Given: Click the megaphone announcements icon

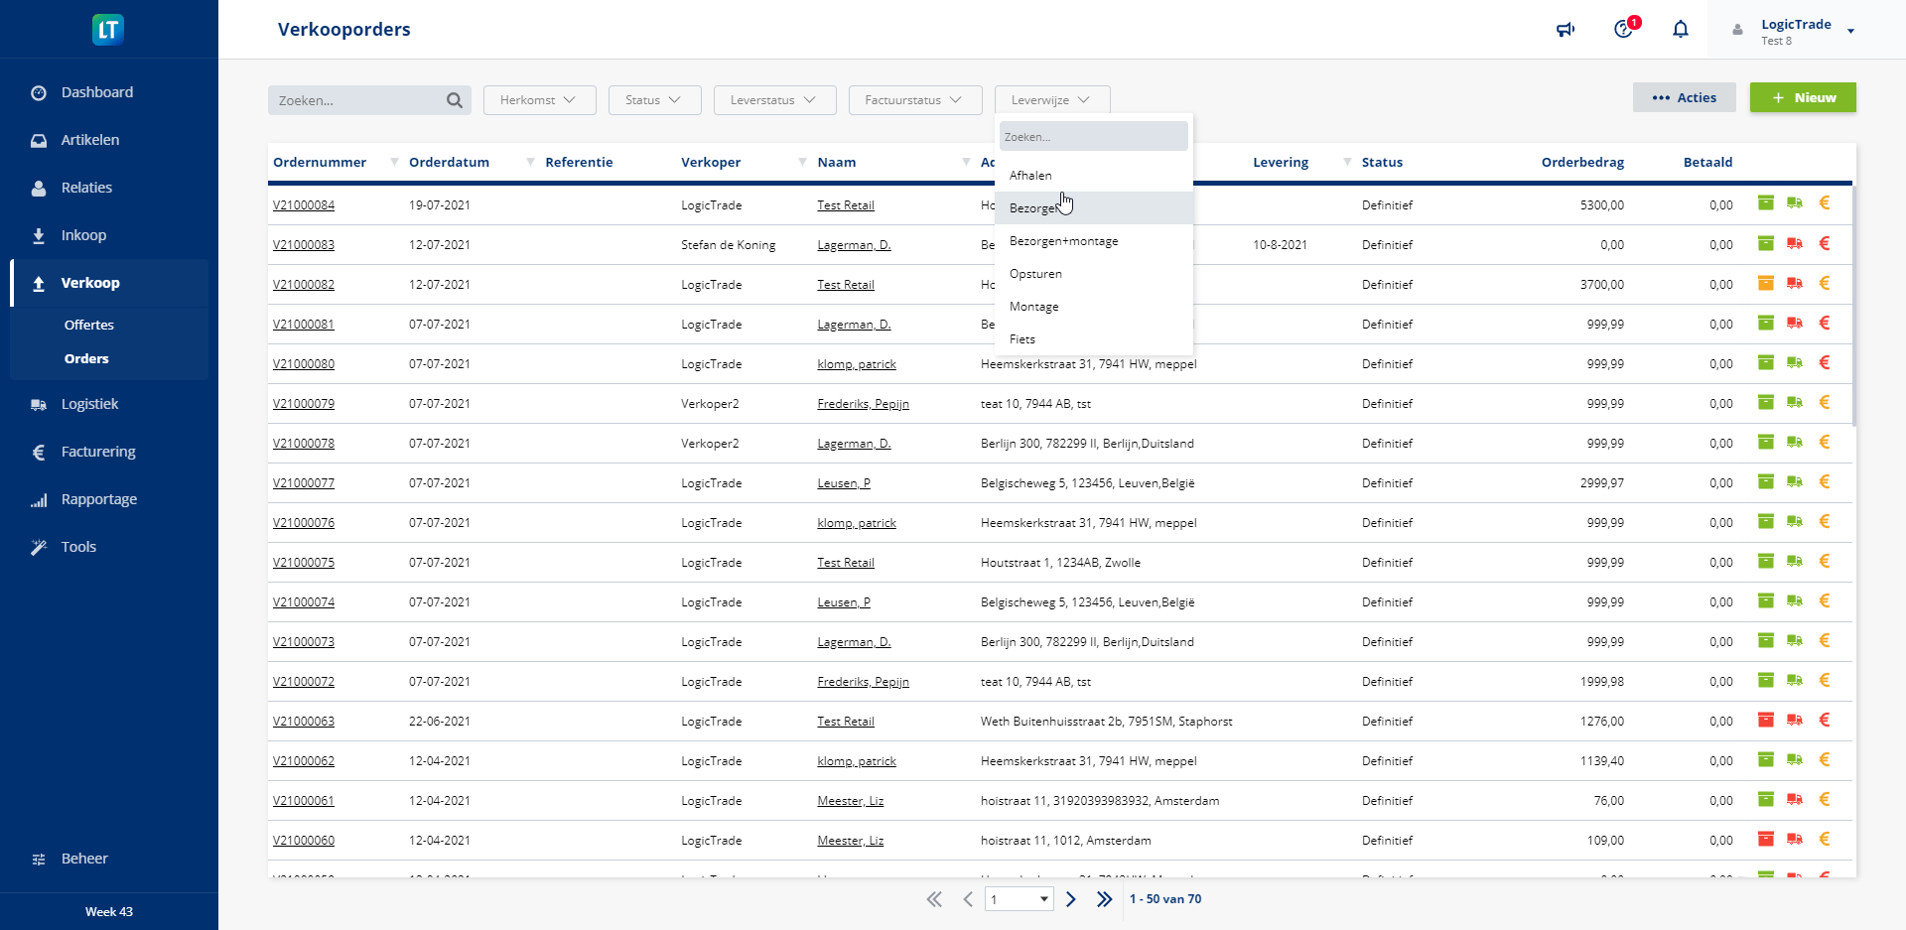Looking at the screenshot, I should point(1566,30).
